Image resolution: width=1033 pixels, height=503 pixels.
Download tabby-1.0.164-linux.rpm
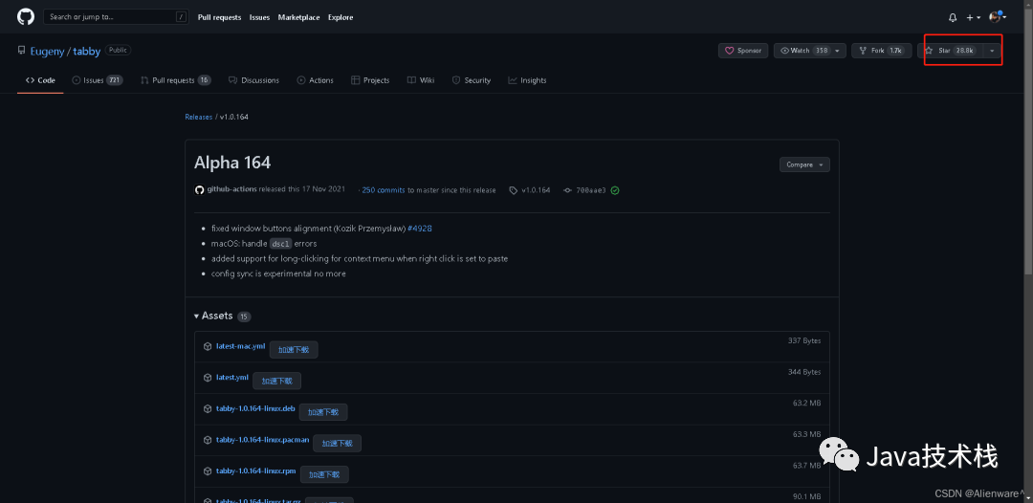pos(256,470)
